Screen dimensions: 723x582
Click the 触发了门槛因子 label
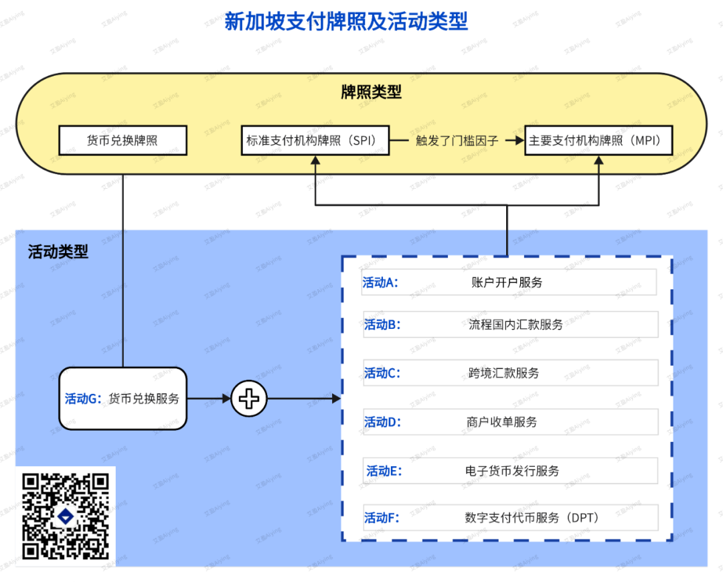point(457,141)
